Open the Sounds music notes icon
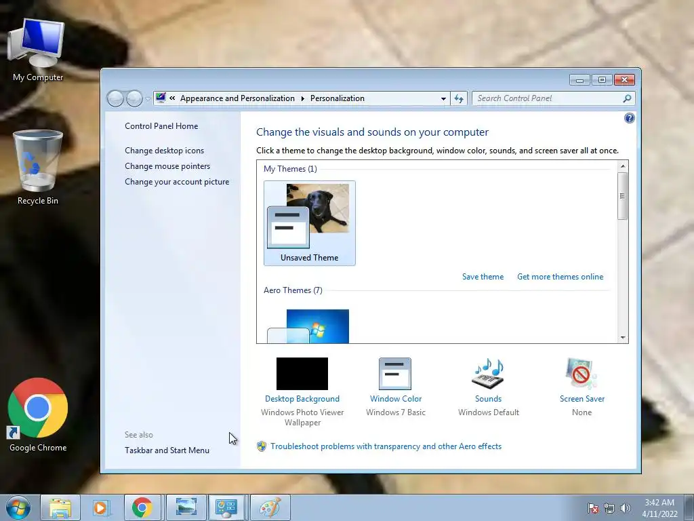 [x=488, y=374]
